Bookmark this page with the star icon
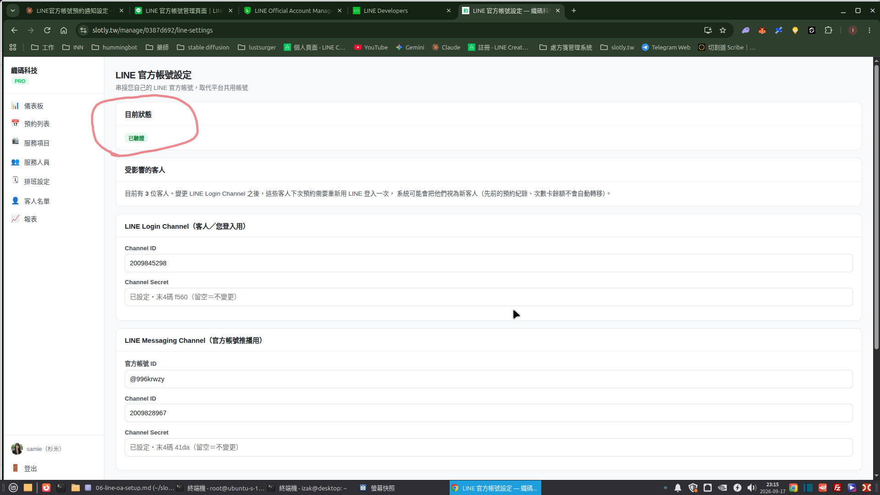The width and height of the screenshot is (880, 495). [723, 30]
